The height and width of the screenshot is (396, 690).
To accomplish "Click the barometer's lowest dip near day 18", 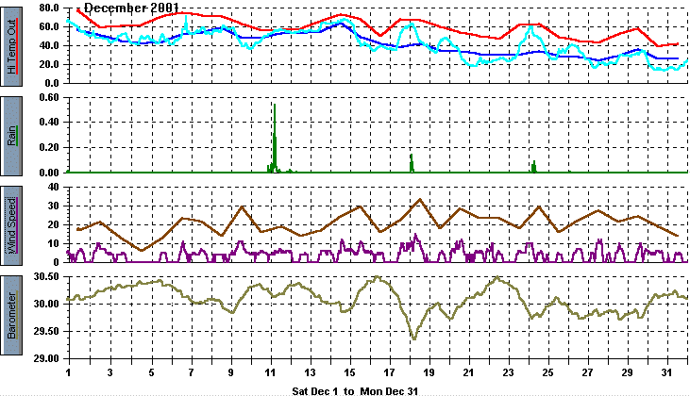I will [x=413, y=338].
